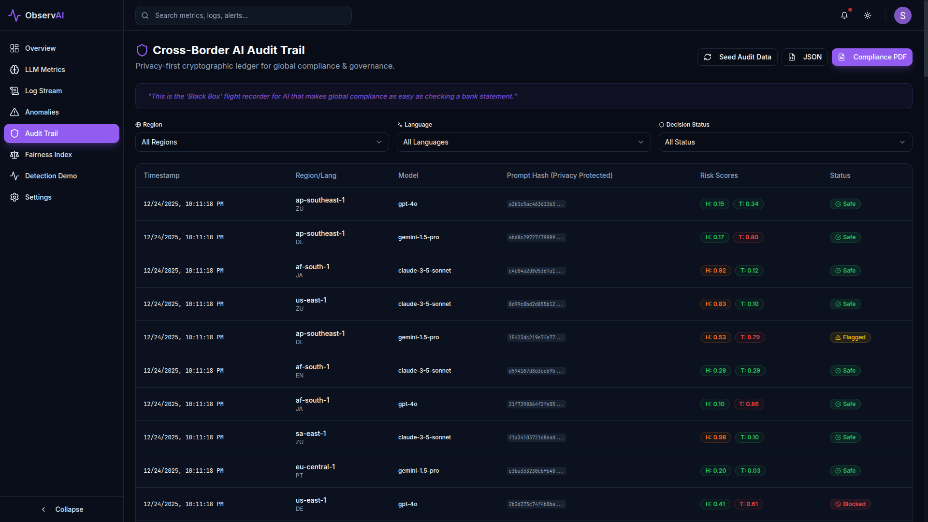Screen dimensions: 928x522
Task: Go to Detection Demo page
Action: tap(51, 176)
